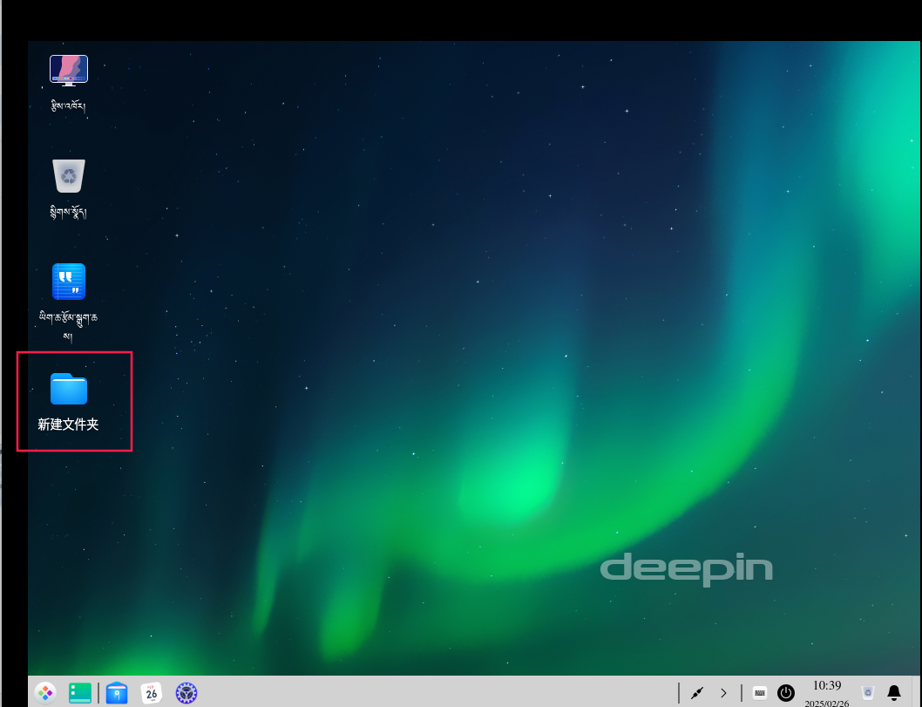Open notifications via the bell icon
The height and width of the screenshot is (707, 922).
[894, 693]
